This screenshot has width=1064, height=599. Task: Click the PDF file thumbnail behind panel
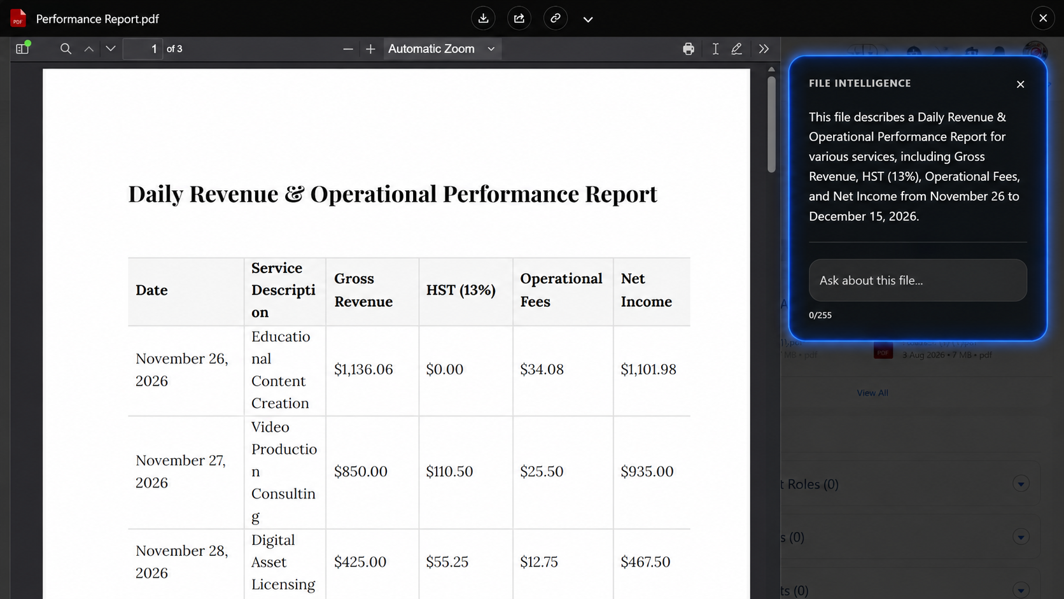pos(883,350)
